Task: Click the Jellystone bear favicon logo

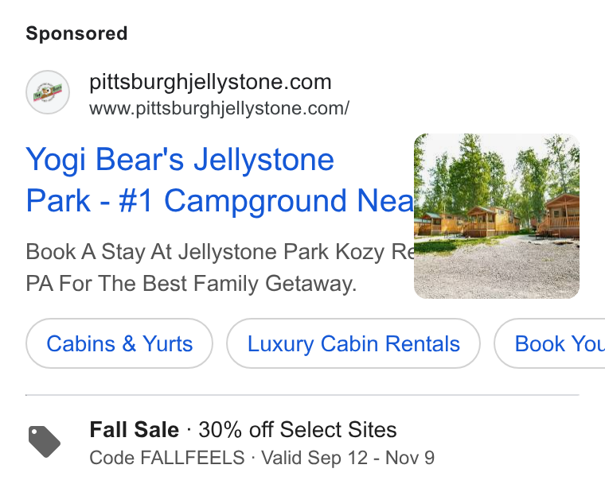Action: [48, 92]
